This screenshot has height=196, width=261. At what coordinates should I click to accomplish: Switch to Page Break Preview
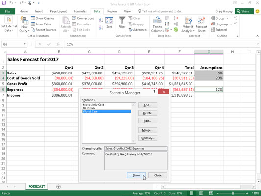211,193
